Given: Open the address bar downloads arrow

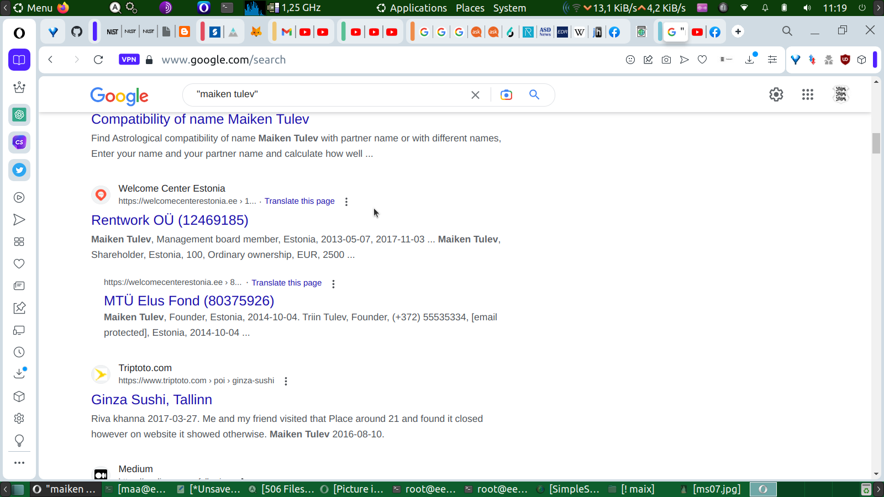Looking at the screenshot, I should click(750, 59).
